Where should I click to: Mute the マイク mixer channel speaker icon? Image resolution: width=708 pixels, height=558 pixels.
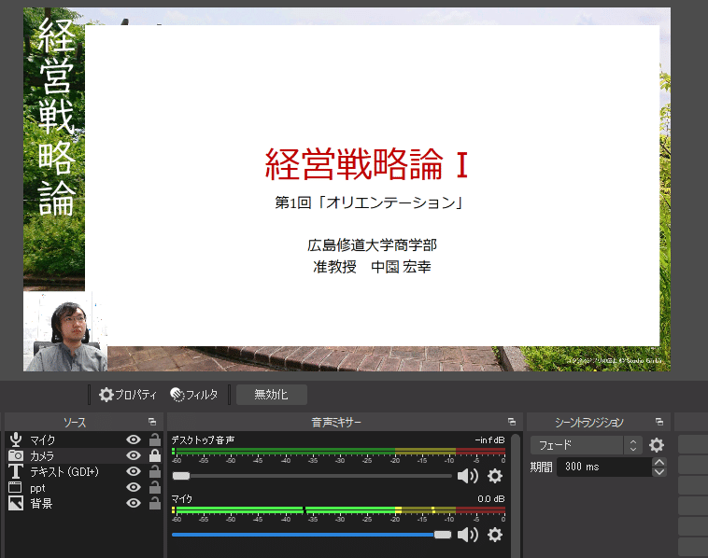pyautogui.click(x=467, y=535)
